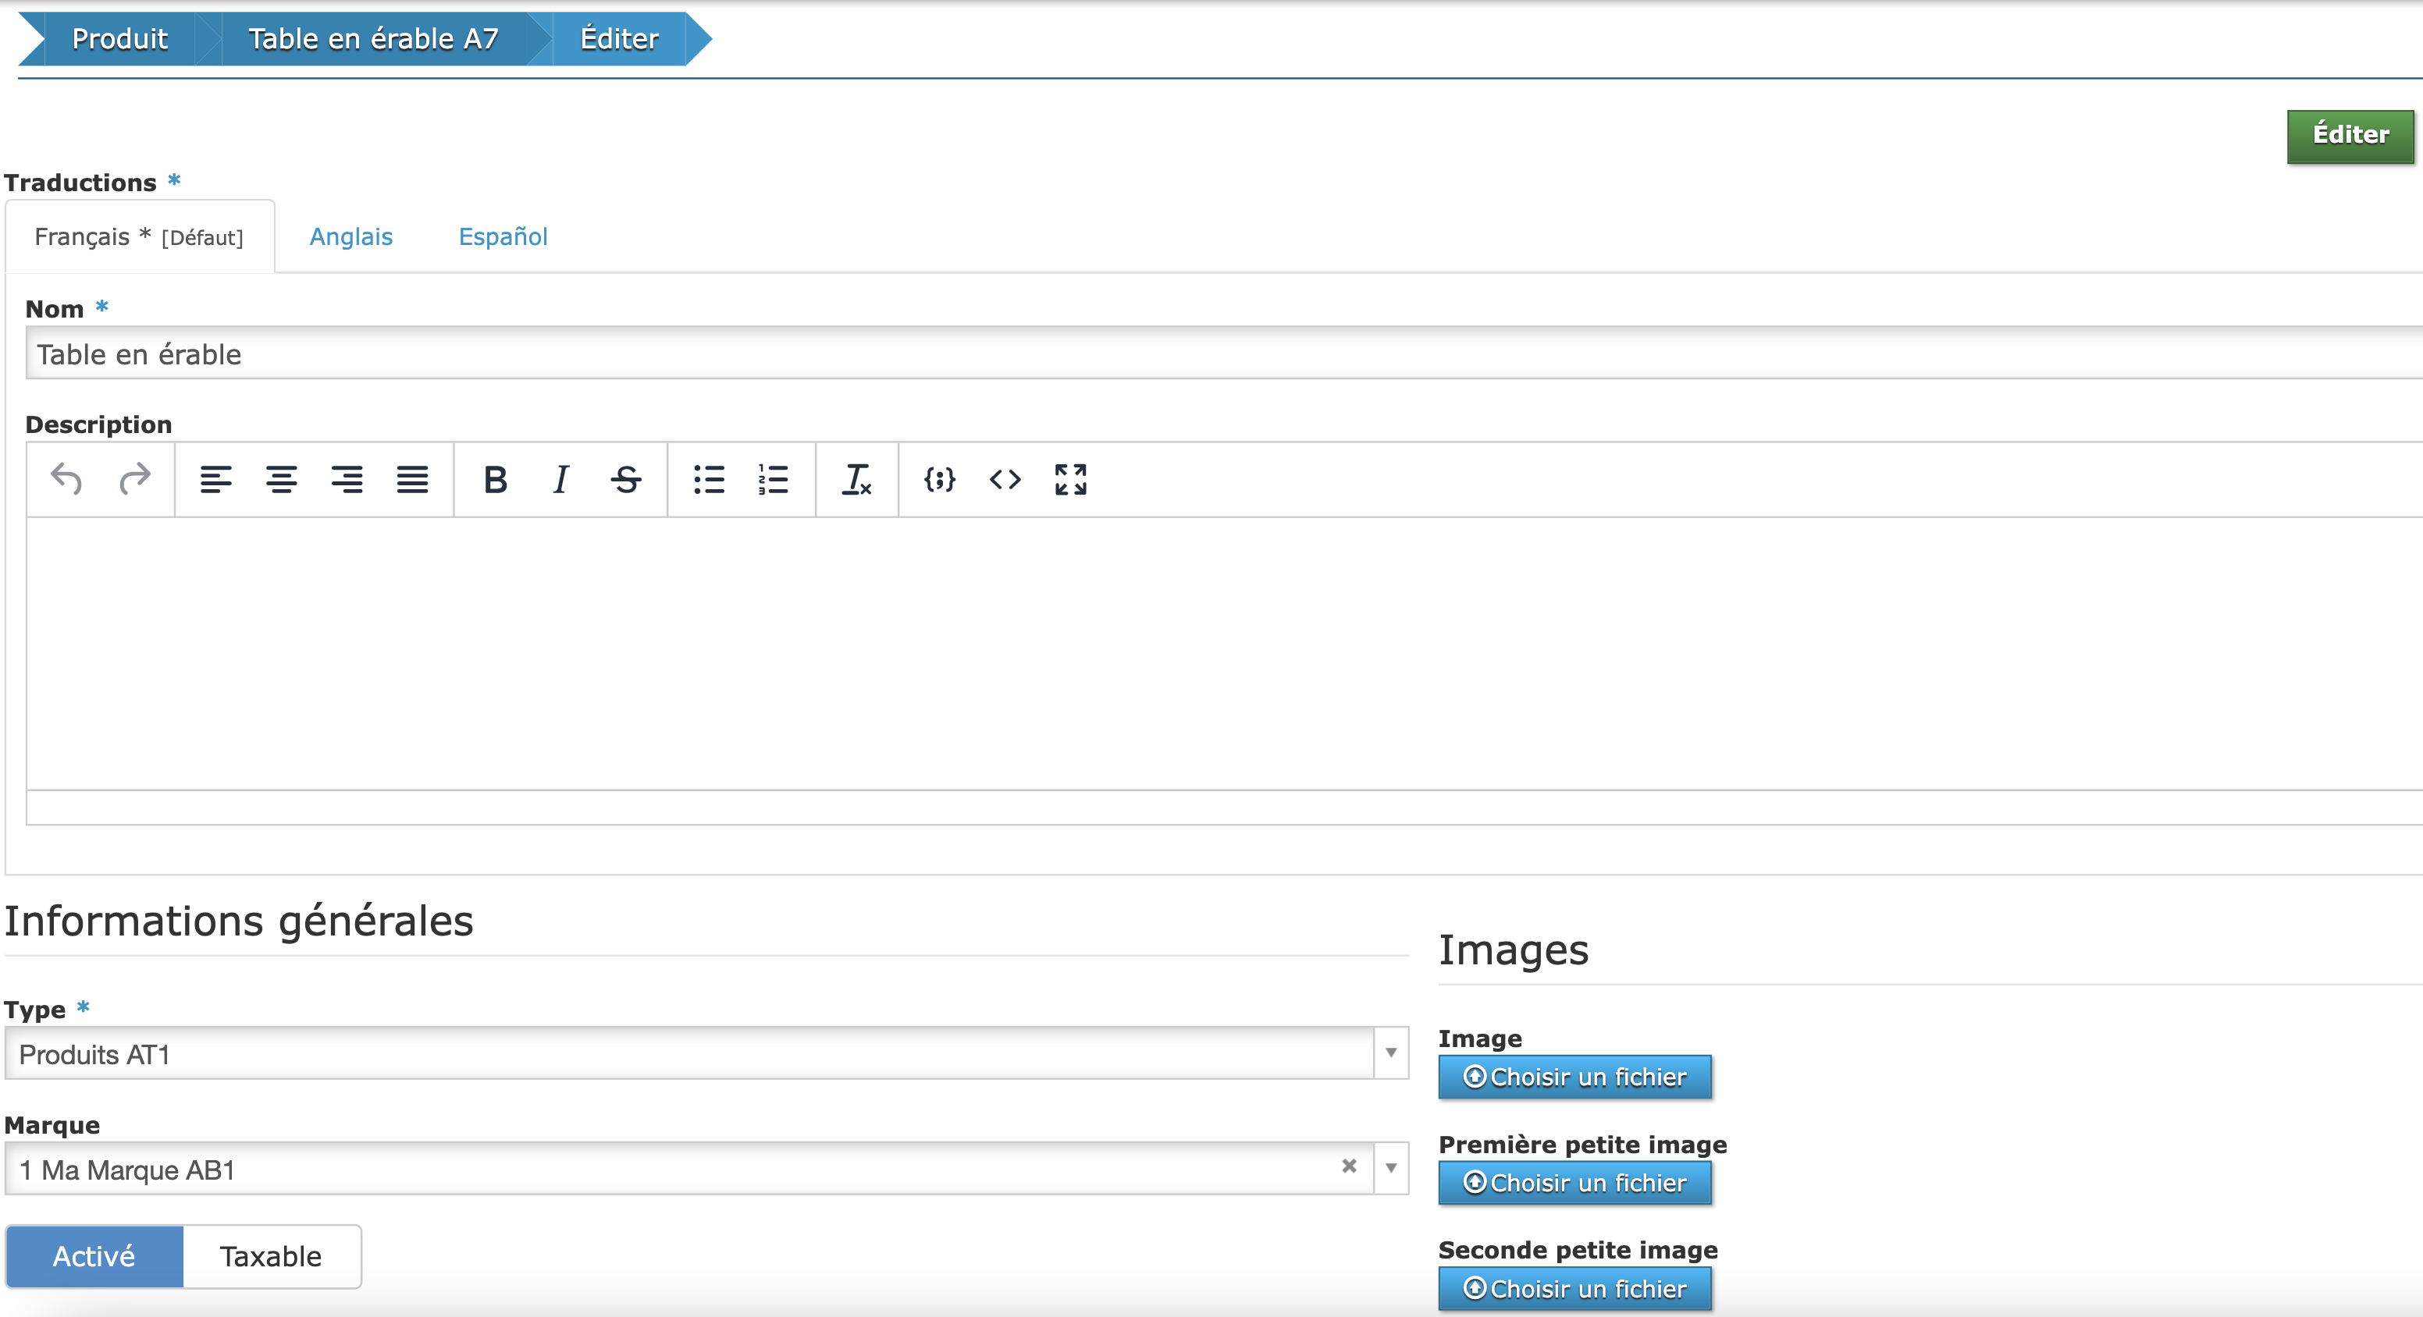
Task: Toggle the Taxable option
Action: pos(271,1256)
